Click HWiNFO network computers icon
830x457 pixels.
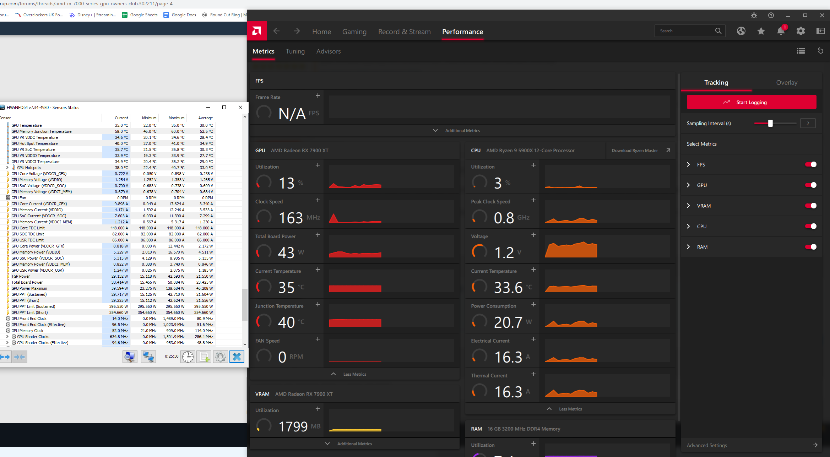(x=148, y=357)
